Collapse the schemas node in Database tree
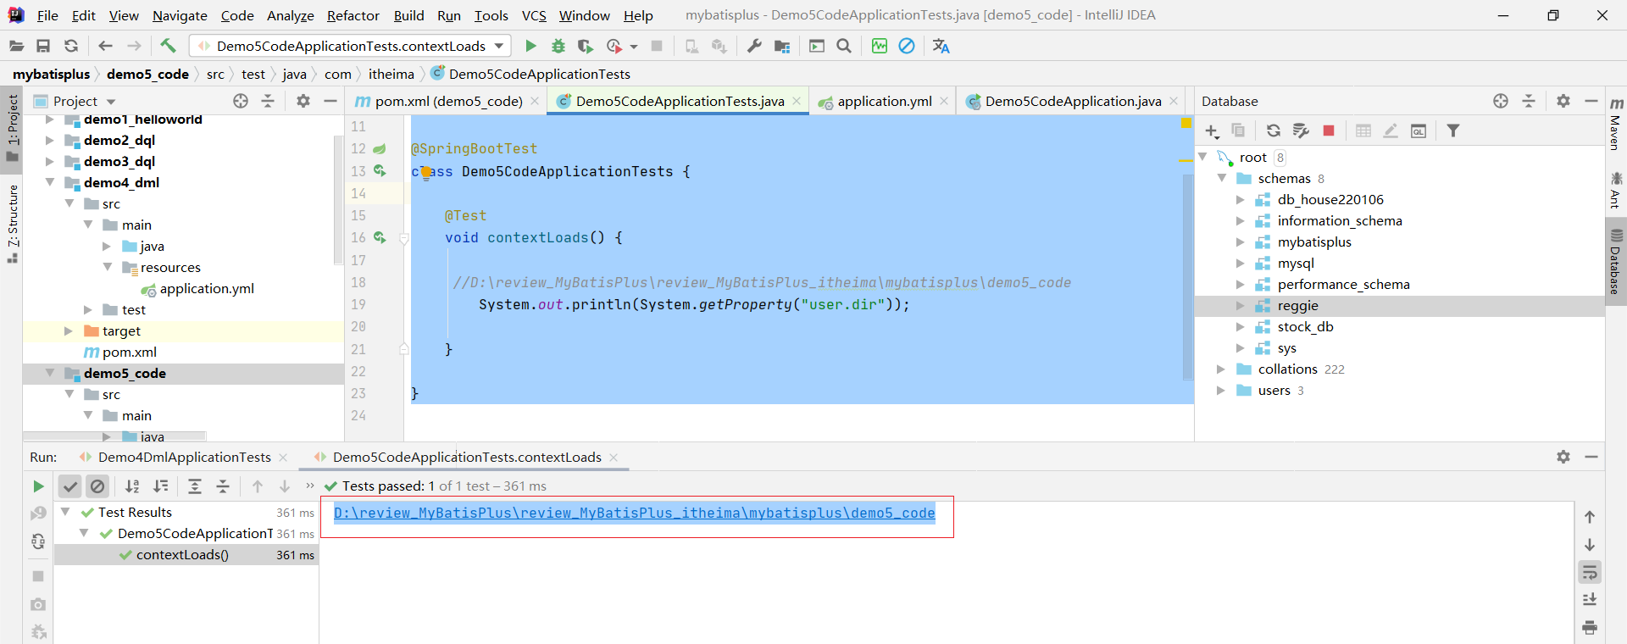Screen dimensions: 1627x644 click(1221, 178)
